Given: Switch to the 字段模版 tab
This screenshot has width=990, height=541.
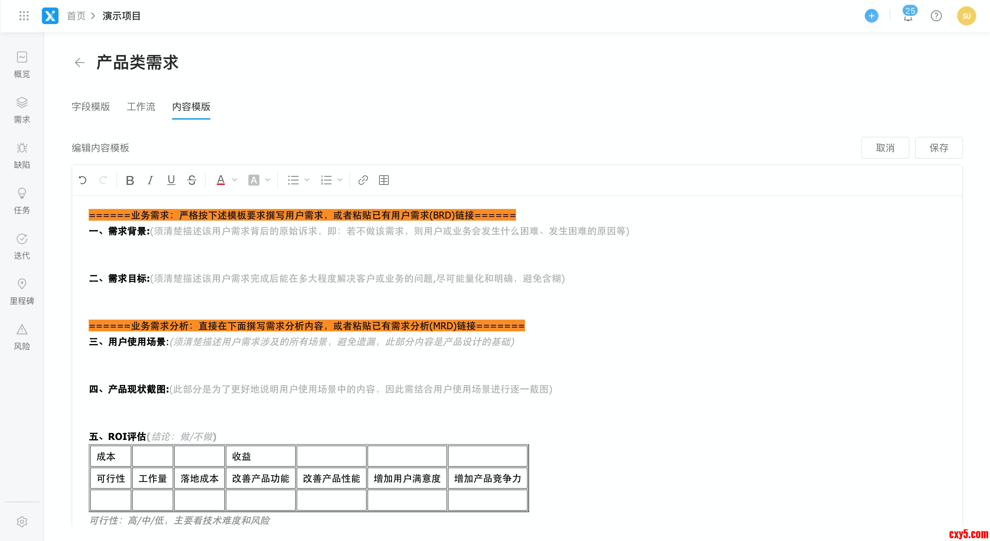Looking at the screenshot, I should [91, 107].
